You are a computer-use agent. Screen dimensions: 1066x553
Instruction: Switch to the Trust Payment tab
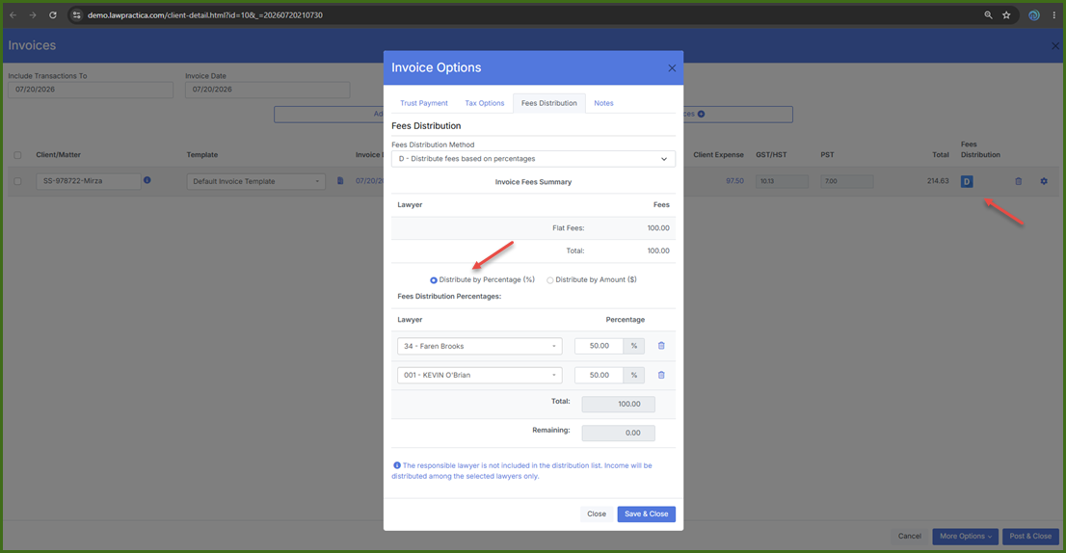423,103
